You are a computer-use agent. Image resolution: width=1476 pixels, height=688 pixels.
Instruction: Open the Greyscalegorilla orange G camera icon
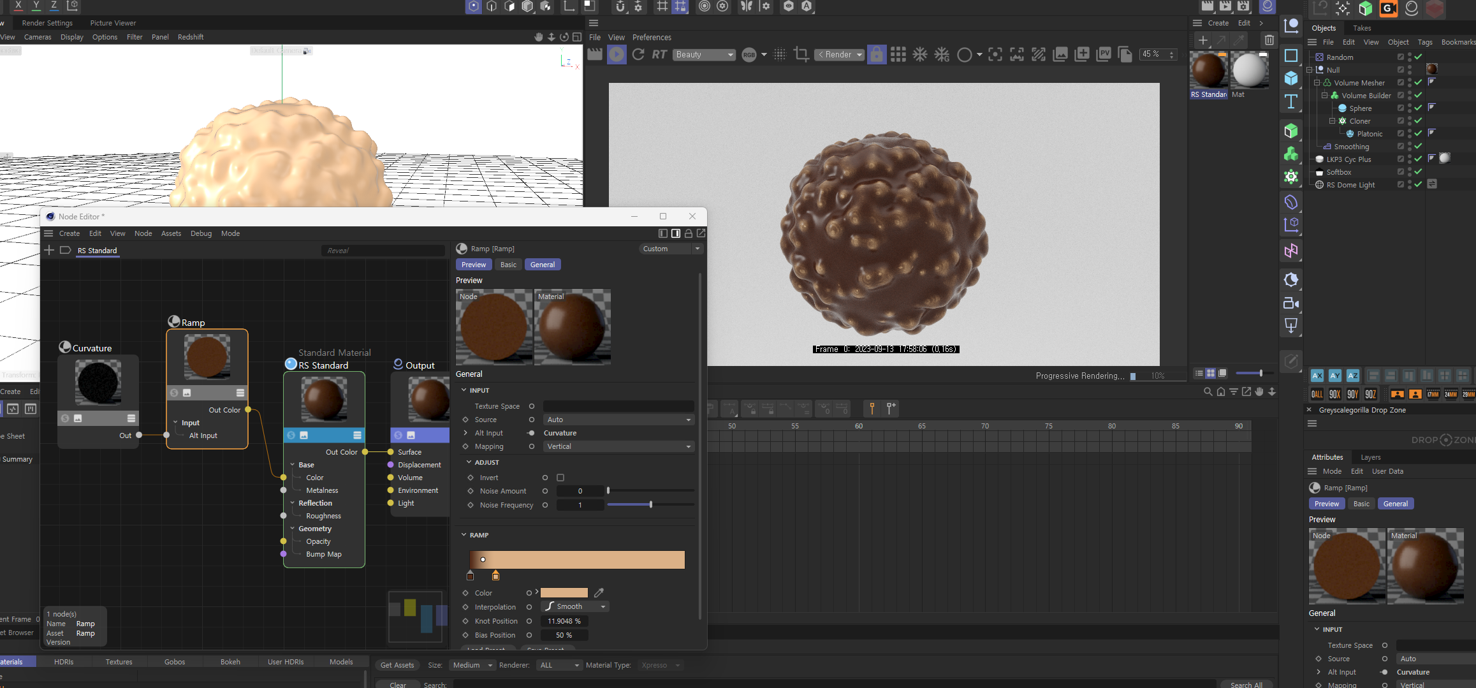click(1388, 8)
